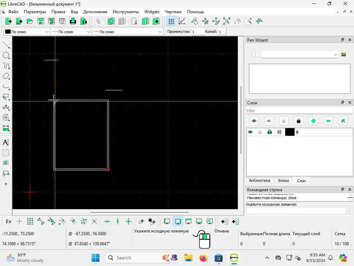Click the Zoom auto icon
Viewport: 354px width, 266px height.
pyautogui.click(x=227, y=21)
